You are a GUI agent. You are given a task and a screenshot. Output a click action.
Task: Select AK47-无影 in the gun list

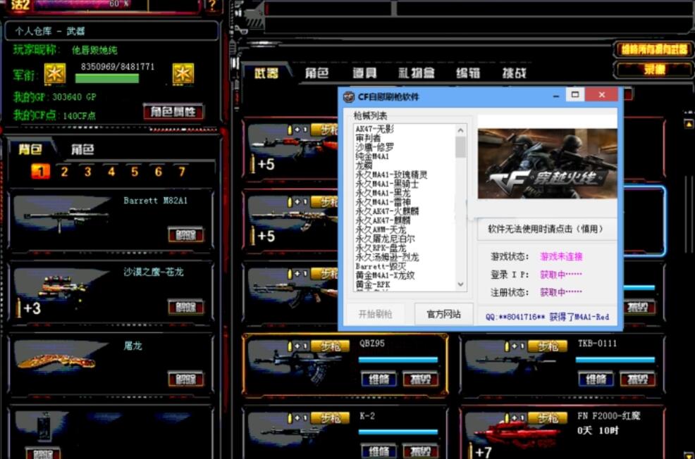(374, 129)
